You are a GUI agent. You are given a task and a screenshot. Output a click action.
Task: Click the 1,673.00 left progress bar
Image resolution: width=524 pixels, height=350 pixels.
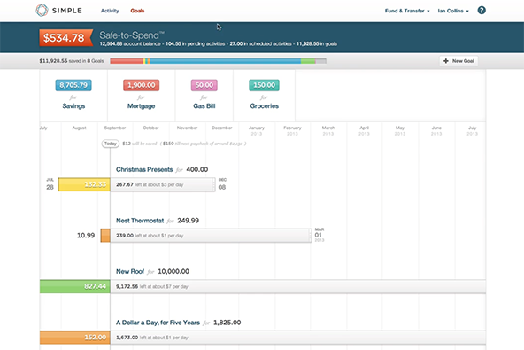pyautogui.click(x=298, y=338)
